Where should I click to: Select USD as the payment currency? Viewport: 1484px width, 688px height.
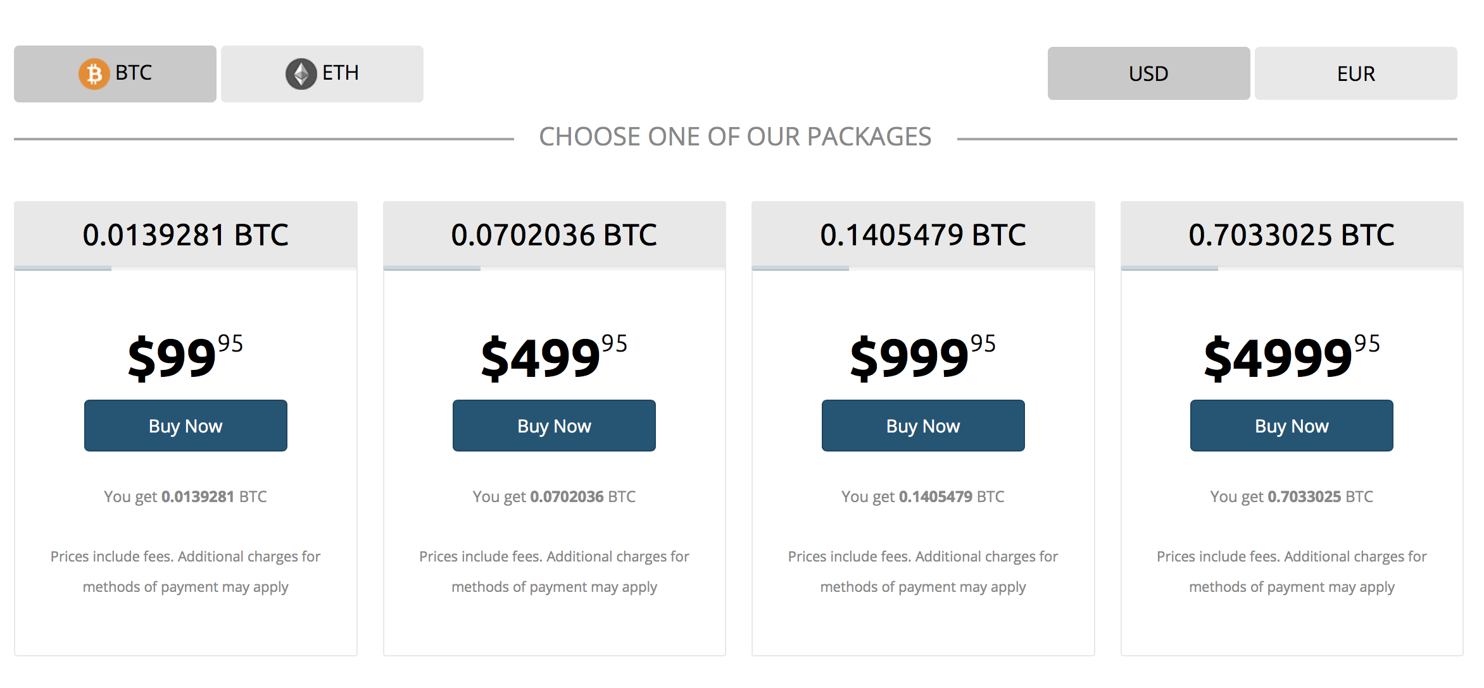click(x=1148, y=73)
